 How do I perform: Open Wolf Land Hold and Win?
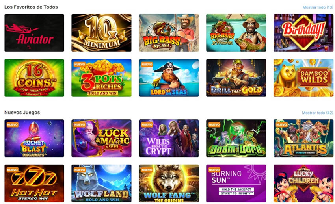click(x=101, y=183)
